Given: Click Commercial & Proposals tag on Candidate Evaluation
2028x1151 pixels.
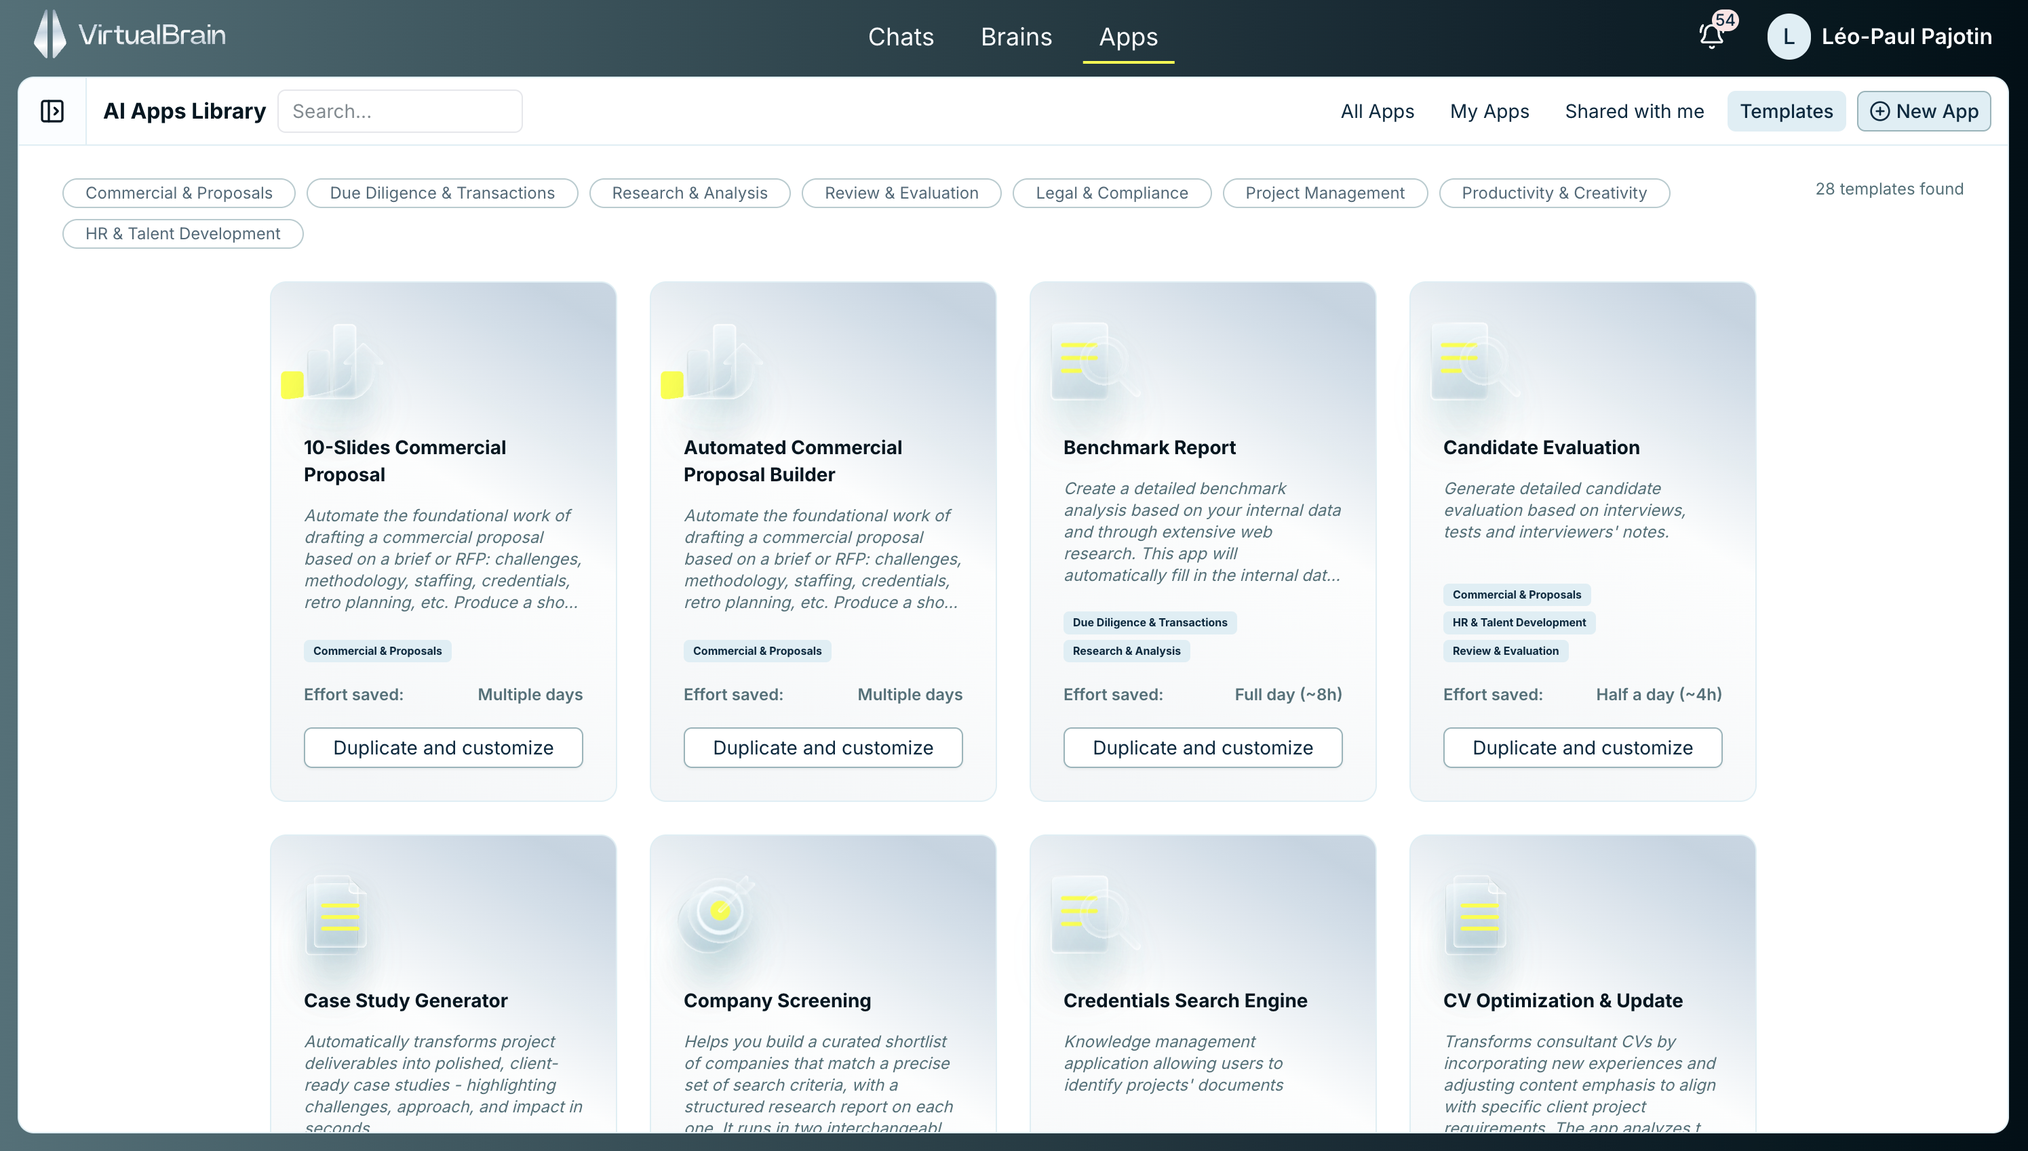Looking at the screenshot, I should coord(1517,594).
